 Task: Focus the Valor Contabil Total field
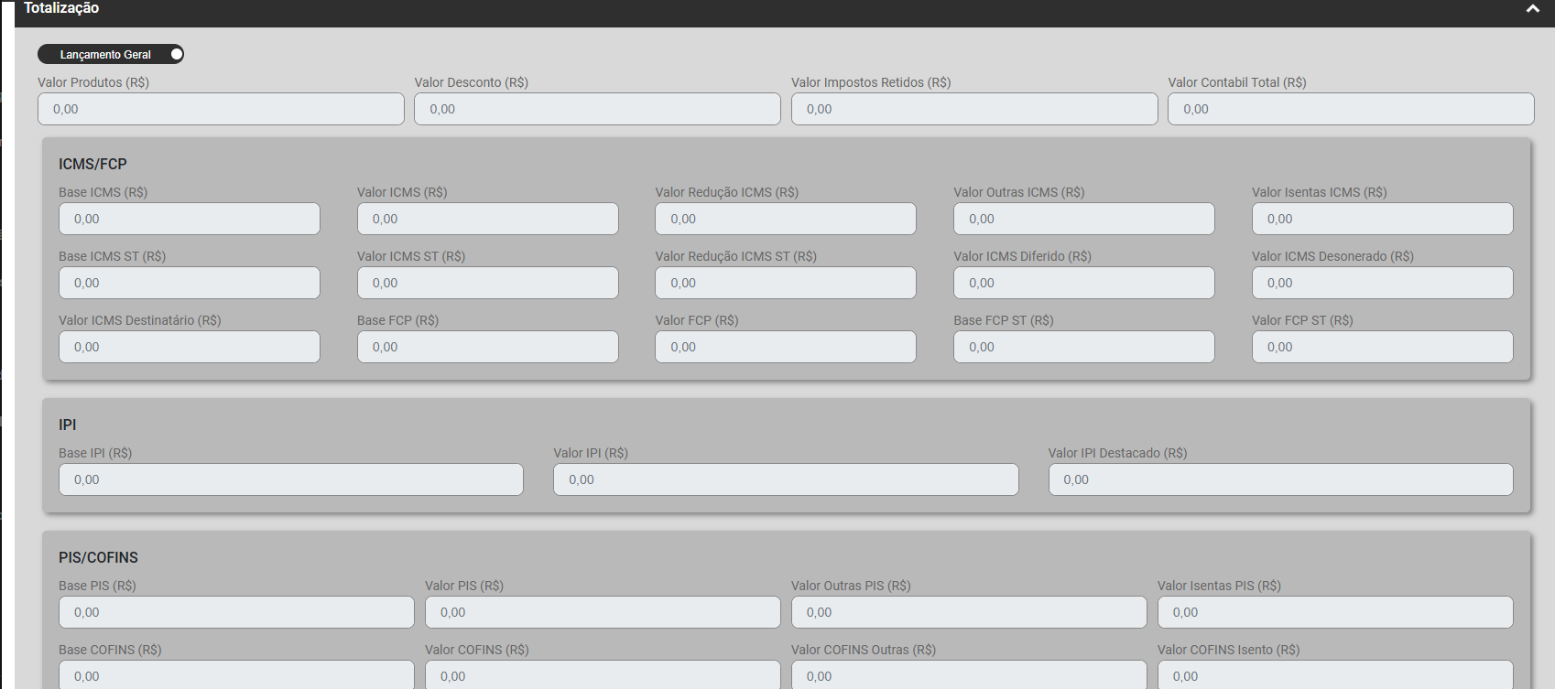[1350, 109]
